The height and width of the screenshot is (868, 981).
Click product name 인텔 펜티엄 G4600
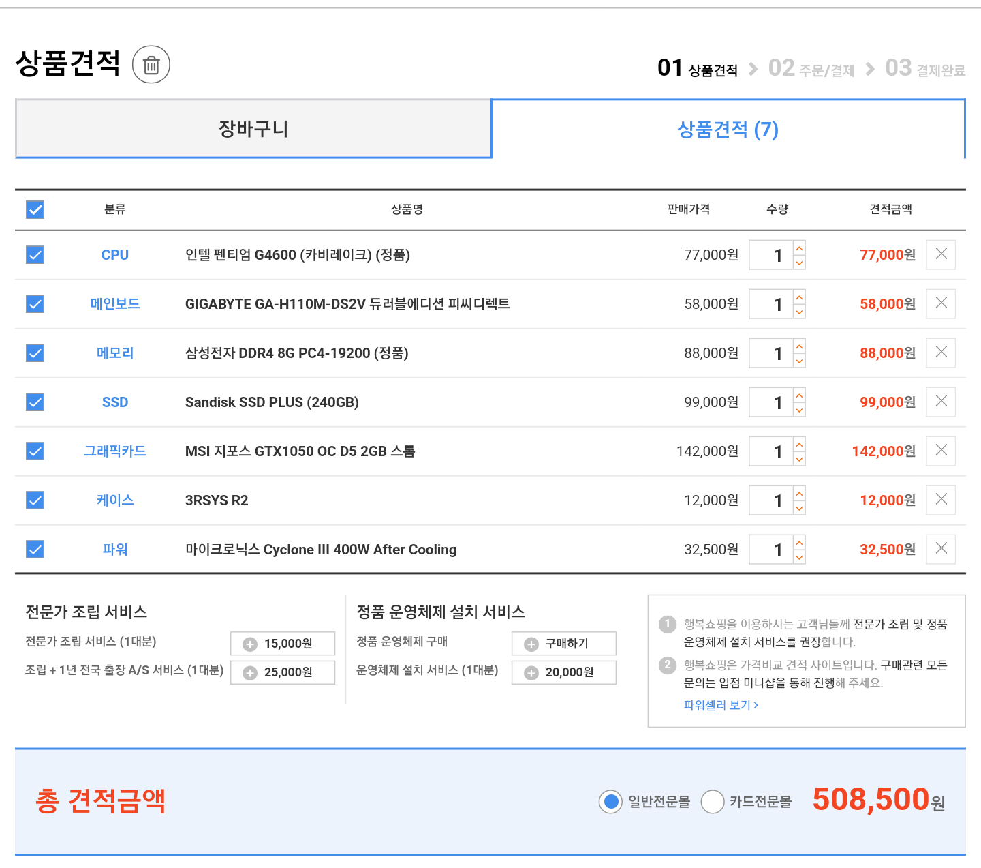298,255
